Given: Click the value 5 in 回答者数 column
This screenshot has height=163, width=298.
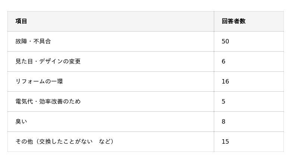Looking at the screenshot, I should [x=223, y=101].
